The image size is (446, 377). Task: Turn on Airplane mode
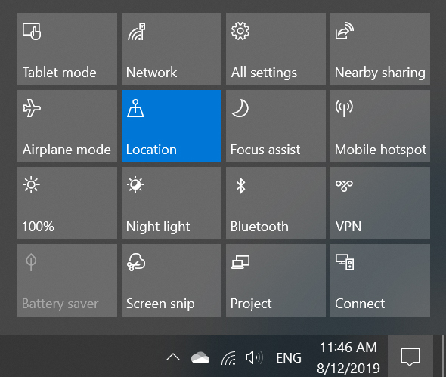click(67, 126)
